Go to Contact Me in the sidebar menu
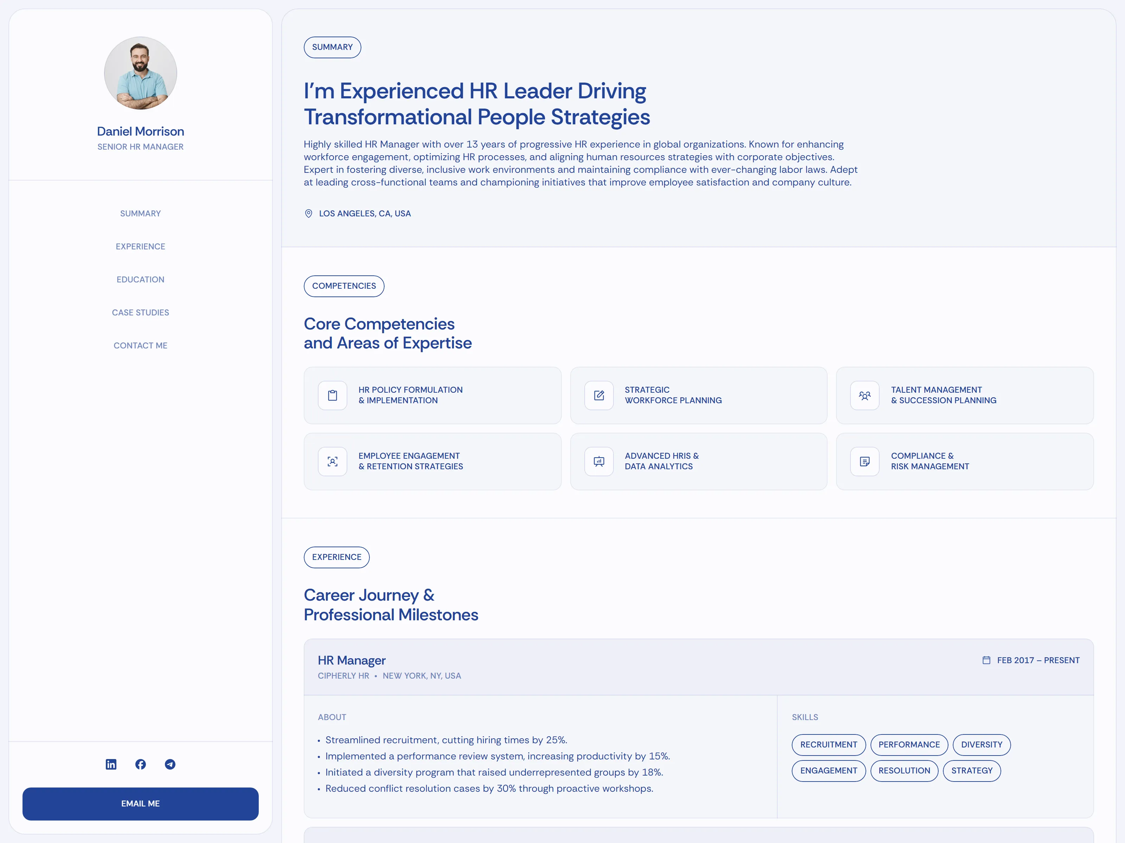 click(x=140, y=346)
